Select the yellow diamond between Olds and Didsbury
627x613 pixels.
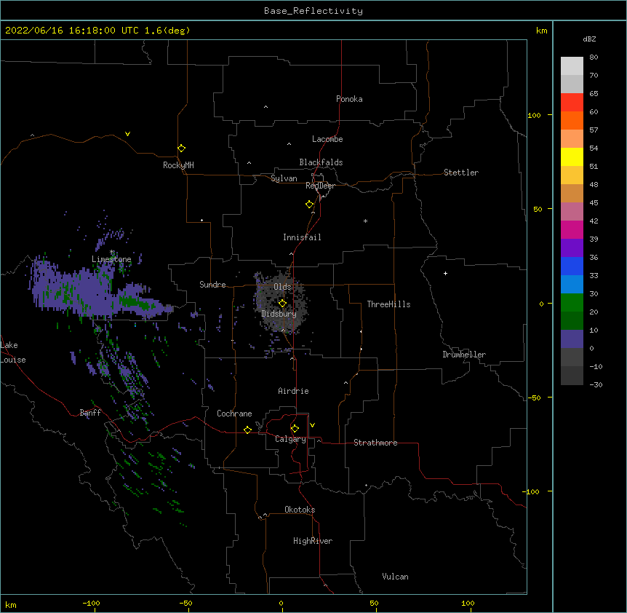282,304
